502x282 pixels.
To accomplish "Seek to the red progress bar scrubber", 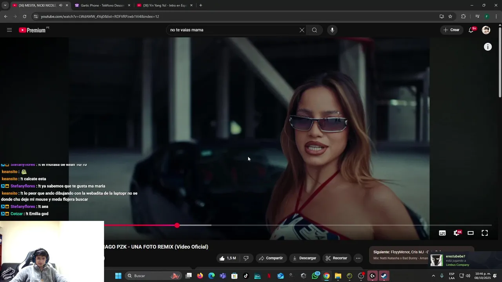I will [177, 225].
